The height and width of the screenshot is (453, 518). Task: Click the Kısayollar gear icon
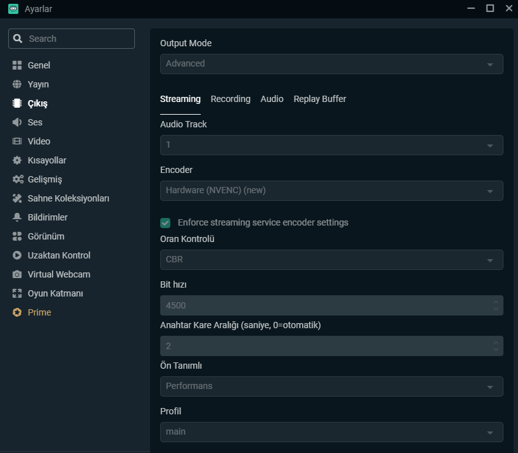17,160
